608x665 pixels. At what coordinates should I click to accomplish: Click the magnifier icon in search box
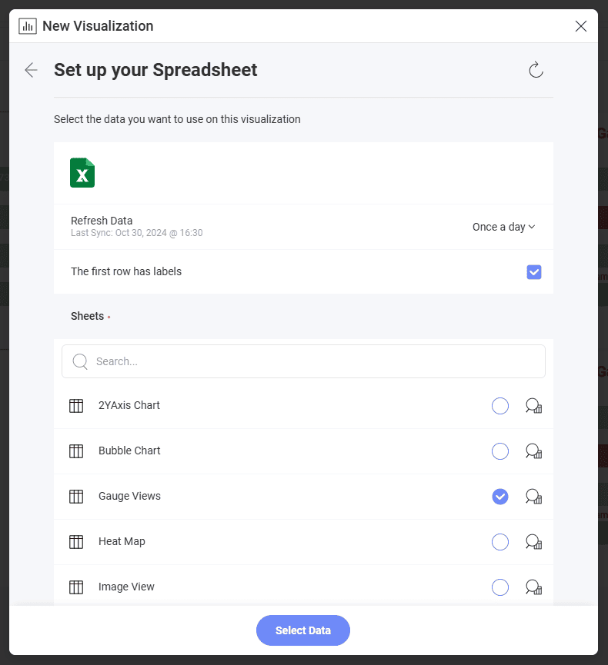coord(80,362)
